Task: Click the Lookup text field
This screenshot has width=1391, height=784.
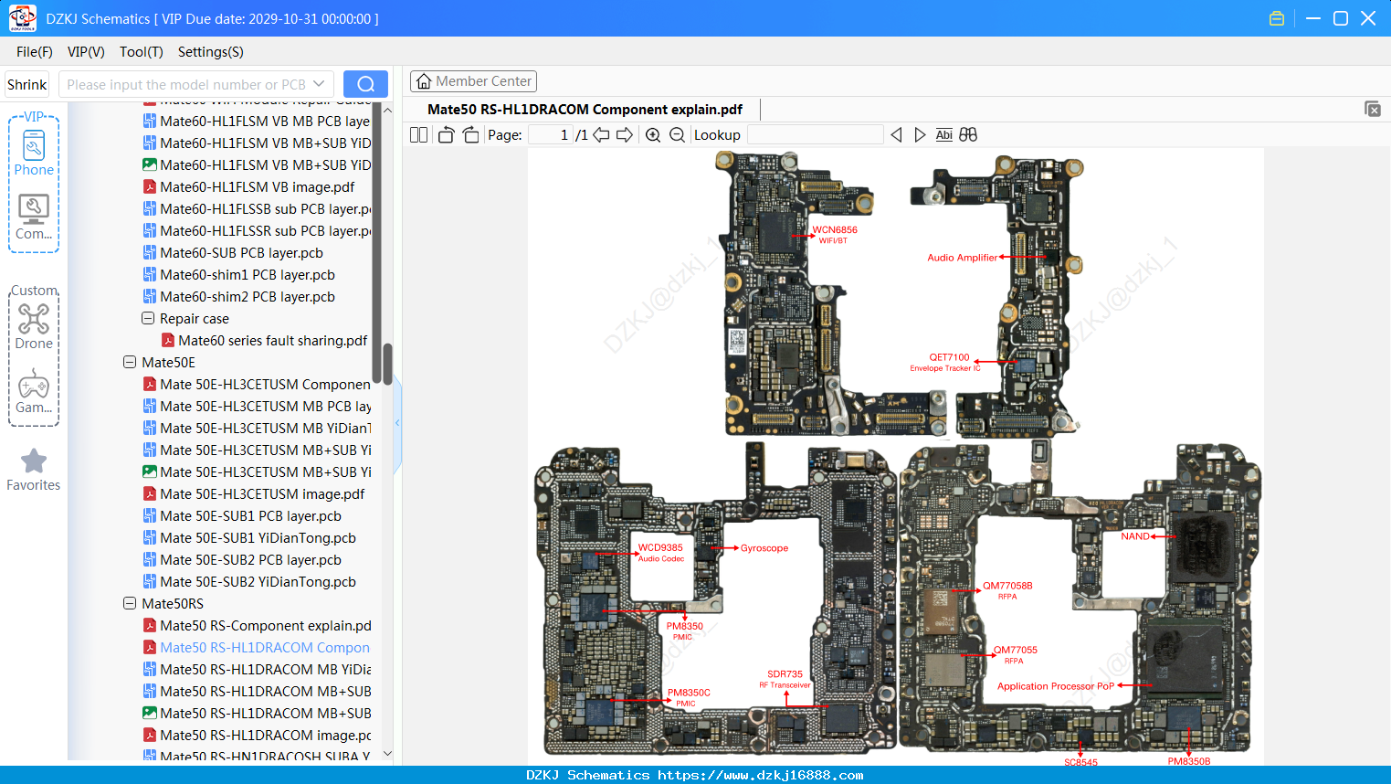Action: (815, 135)
